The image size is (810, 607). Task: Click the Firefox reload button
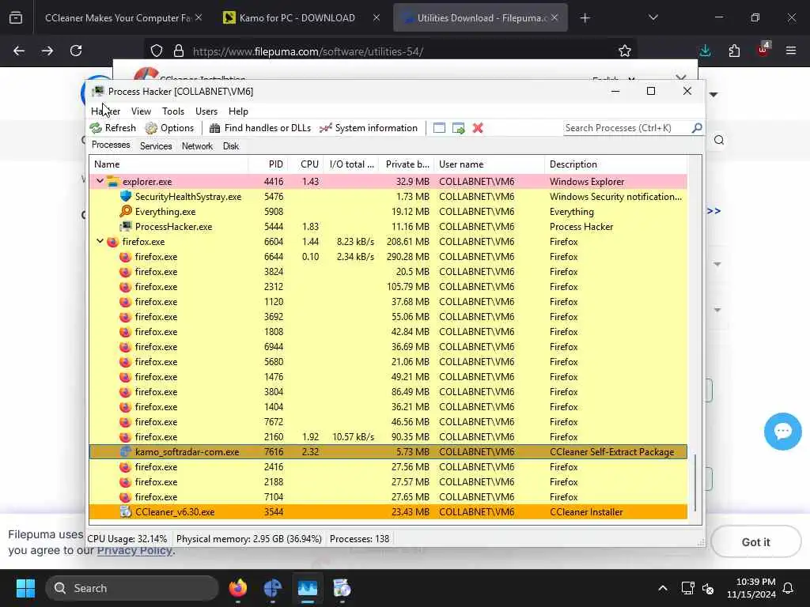point(76,51)
